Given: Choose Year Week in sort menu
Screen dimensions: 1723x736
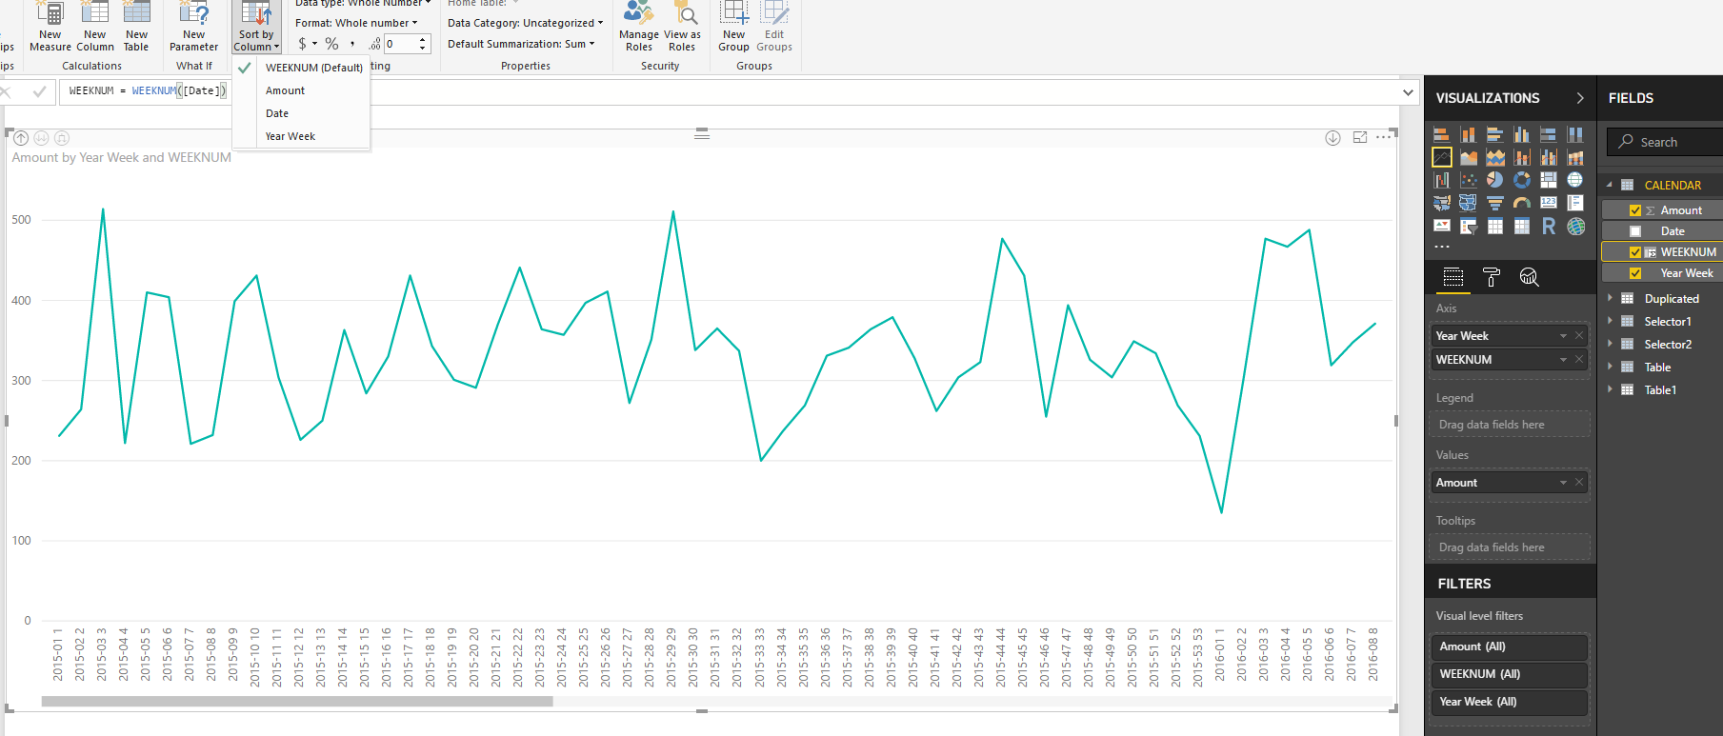Looking at the screenshot, I should click(x=291, y=136).
